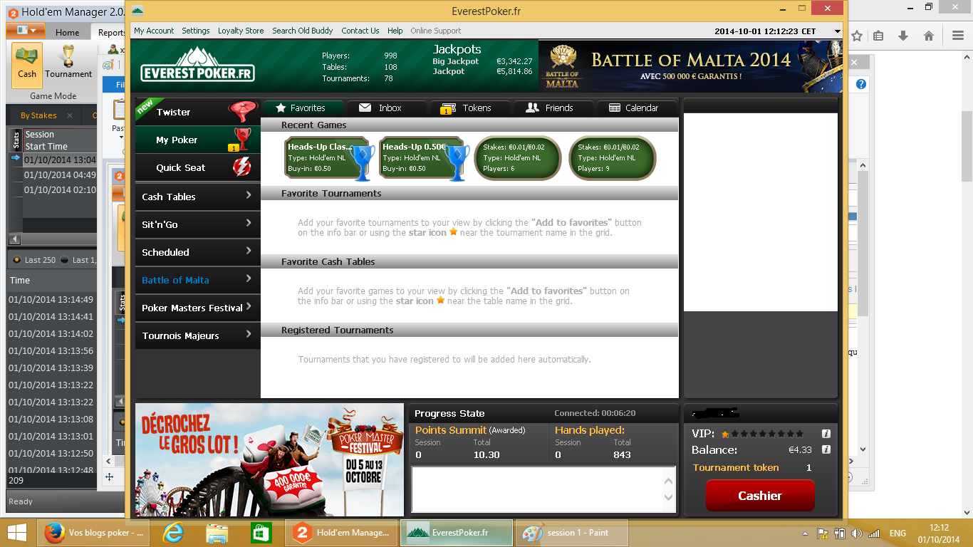Click the browser home icon
This screenshot has height=547, width=973.
pyautogui.click(x=928, y=36)
